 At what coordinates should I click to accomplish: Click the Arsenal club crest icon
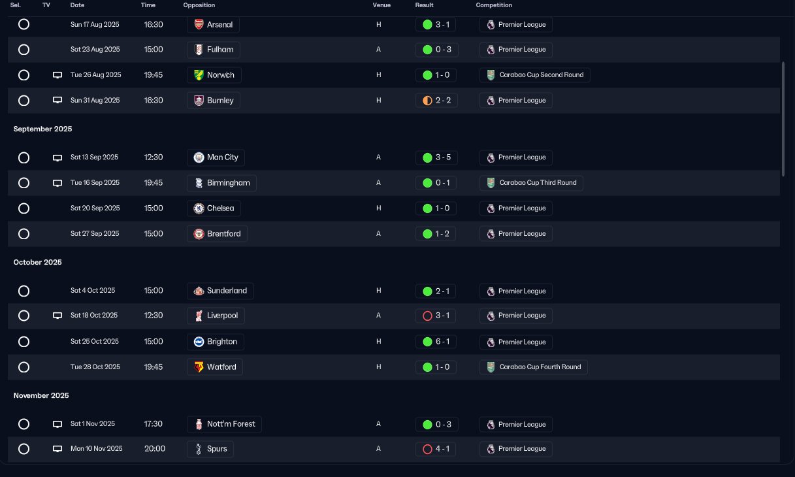click(199, 25)
